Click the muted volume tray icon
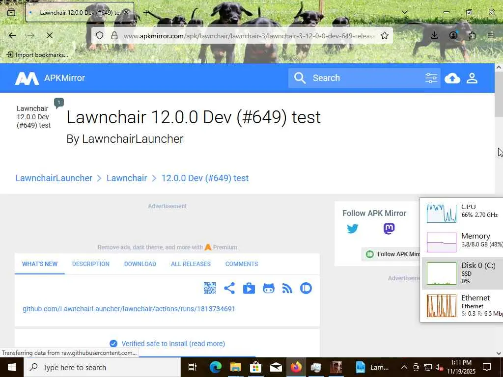The image size is (503, 377). (x=439, y=367)
